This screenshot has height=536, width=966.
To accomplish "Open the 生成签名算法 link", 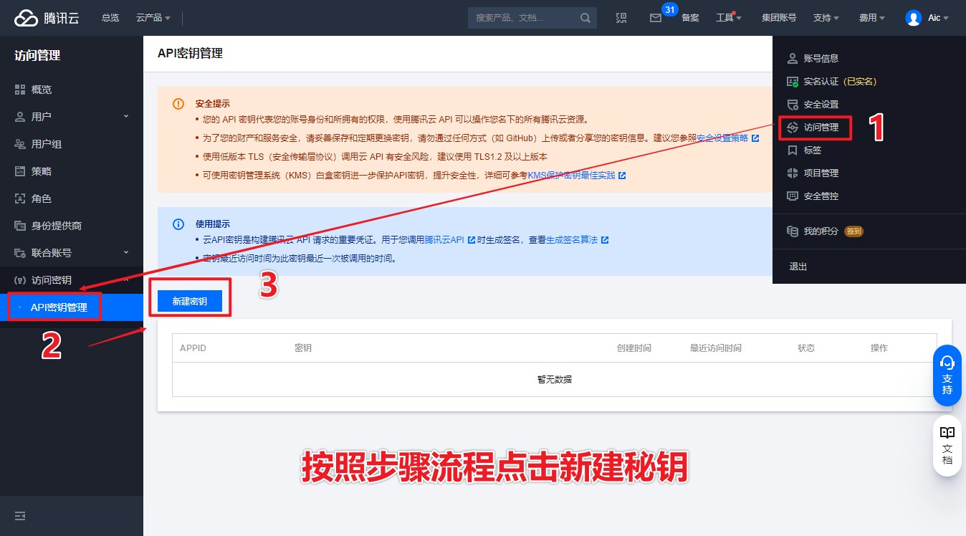I will pos(572,240).
